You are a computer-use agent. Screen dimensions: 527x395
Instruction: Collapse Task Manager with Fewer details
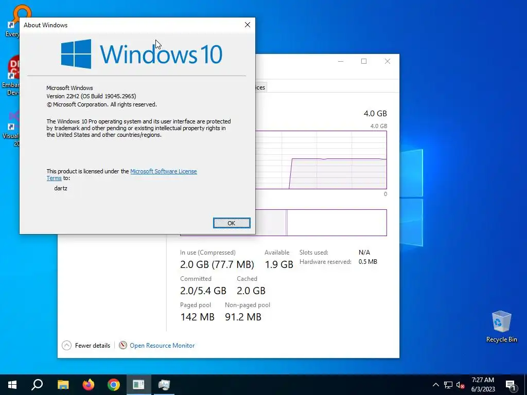click(x=86, y=345)
